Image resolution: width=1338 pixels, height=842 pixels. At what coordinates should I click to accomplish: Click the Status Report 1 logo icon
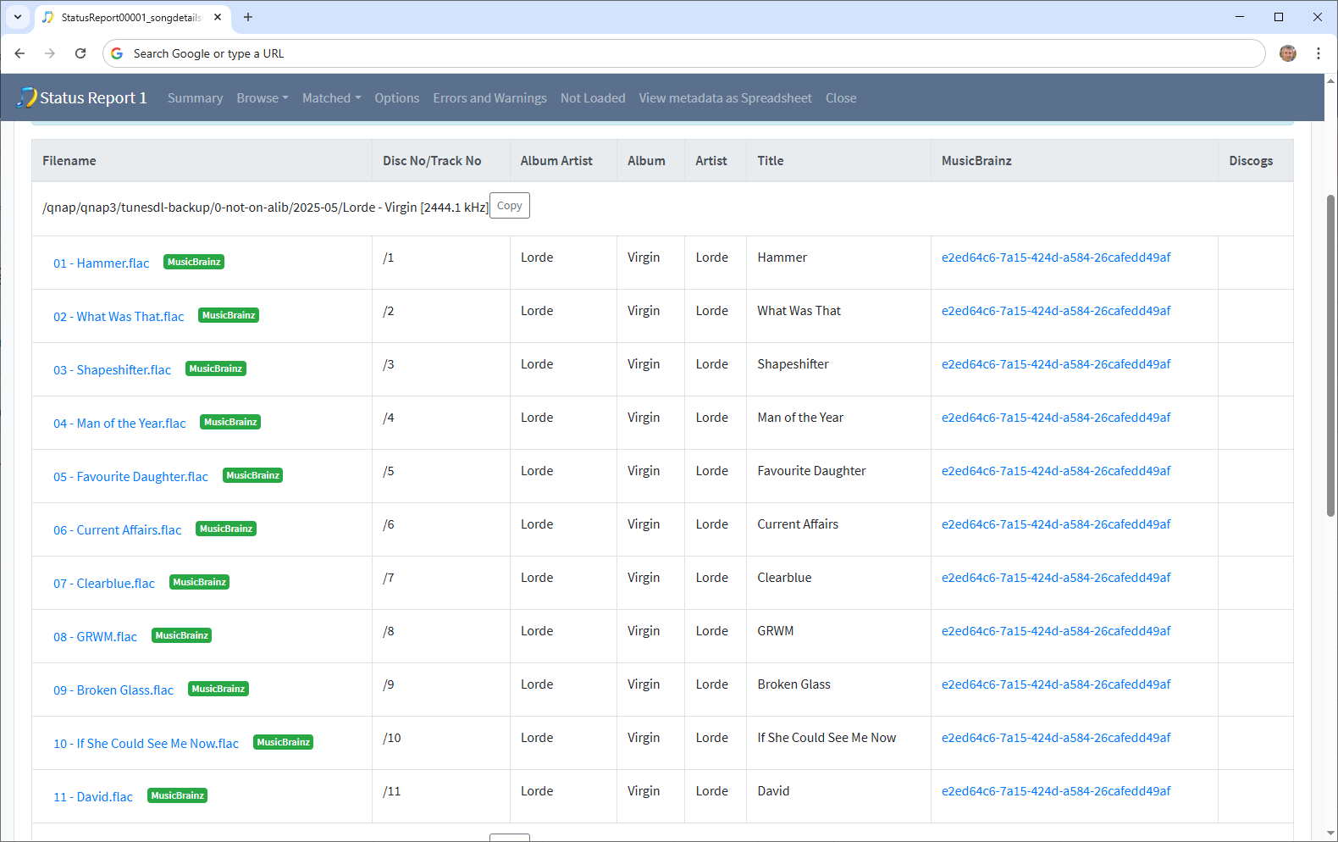(27, 97)
